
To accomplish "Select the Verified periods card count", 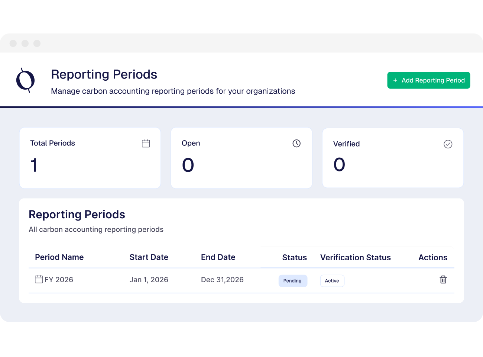I will pos(339,165).
